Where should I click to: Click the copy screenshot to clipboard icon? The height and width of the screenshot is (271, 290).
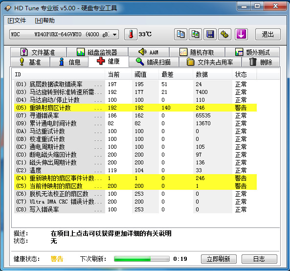point(195,34)
